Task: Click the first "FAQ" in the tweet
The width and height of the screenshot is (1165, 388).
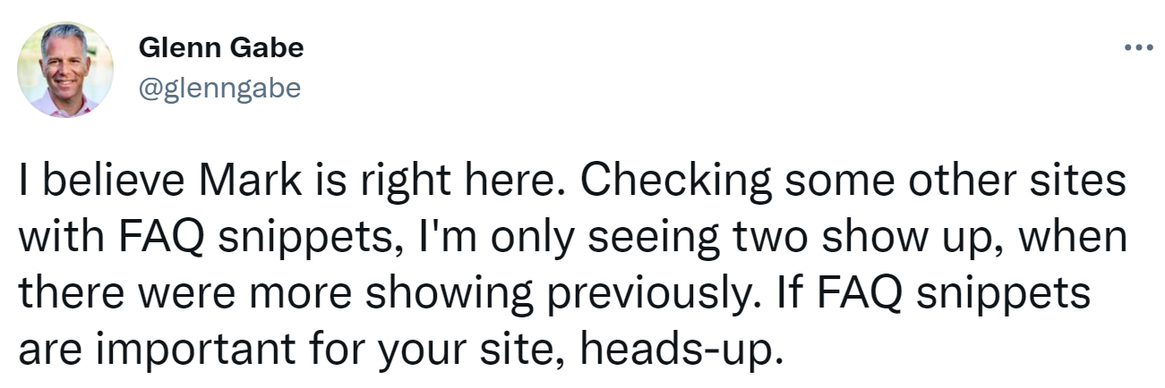Action: [158, 238]
